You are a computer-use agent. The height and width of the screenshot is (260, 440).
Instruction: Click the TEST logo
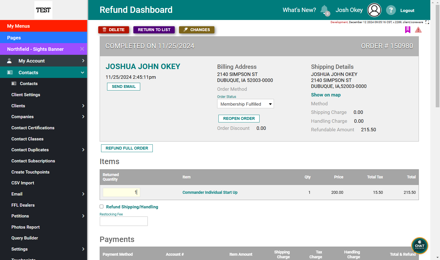[x=43, y=10]
